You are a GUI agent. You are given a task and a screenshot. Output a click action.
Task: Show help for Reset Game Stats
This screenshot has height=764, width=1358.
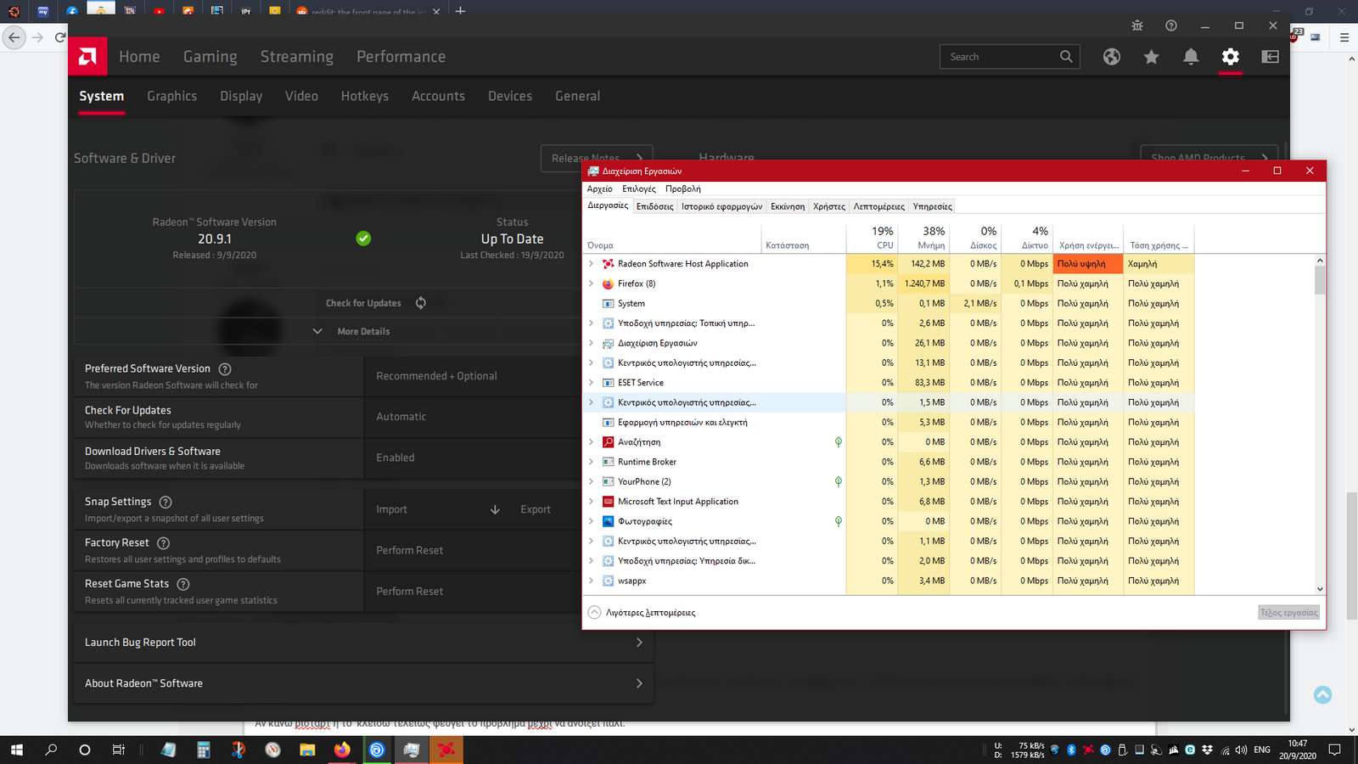click(183, 584)
